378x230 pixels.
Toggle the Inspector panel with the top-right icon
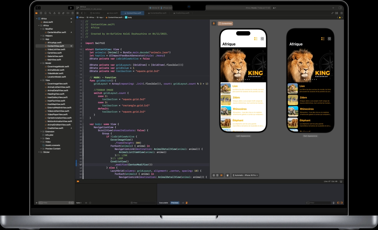[x=340, y=7]
